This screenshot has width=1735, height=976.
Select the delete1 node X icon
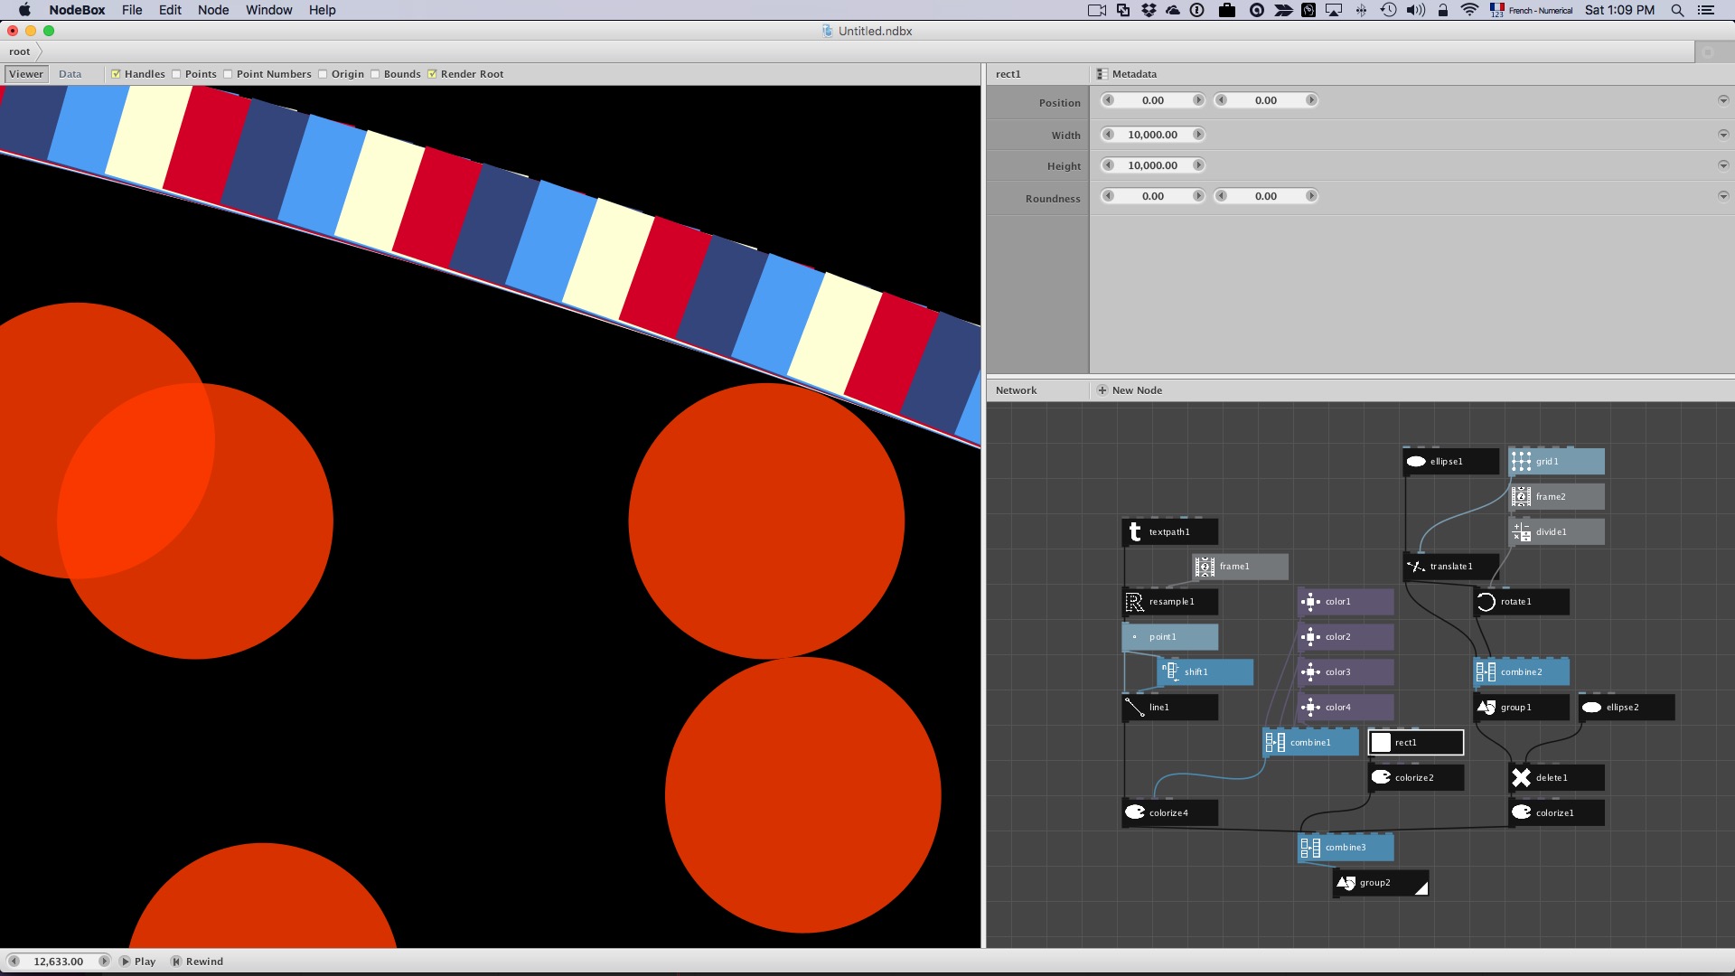(1521, 778)
